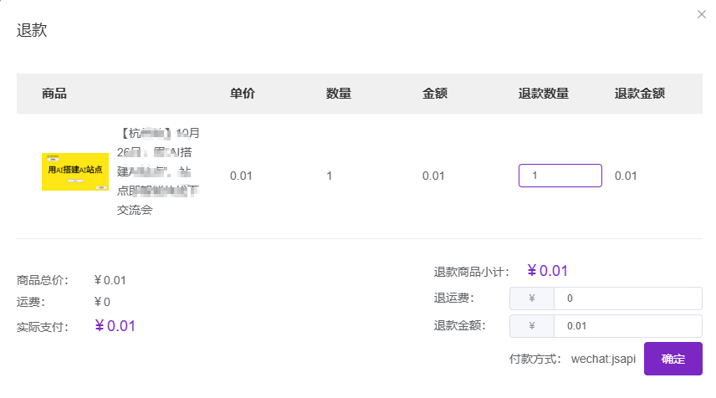This screenshot has width=716, height=398.
Task: Click the yellow product thumbnail image
Action: (x=75, y=171)
